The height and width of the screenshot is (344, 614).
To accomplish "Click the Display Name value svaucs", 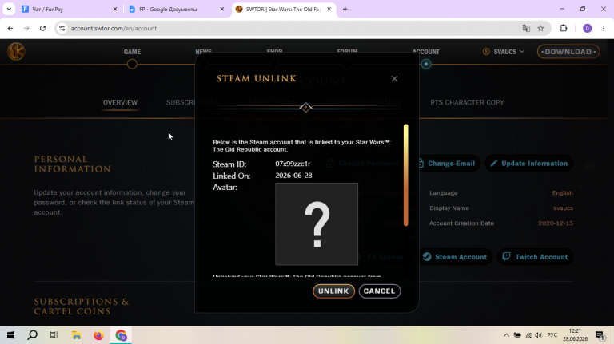I will 563,208.
